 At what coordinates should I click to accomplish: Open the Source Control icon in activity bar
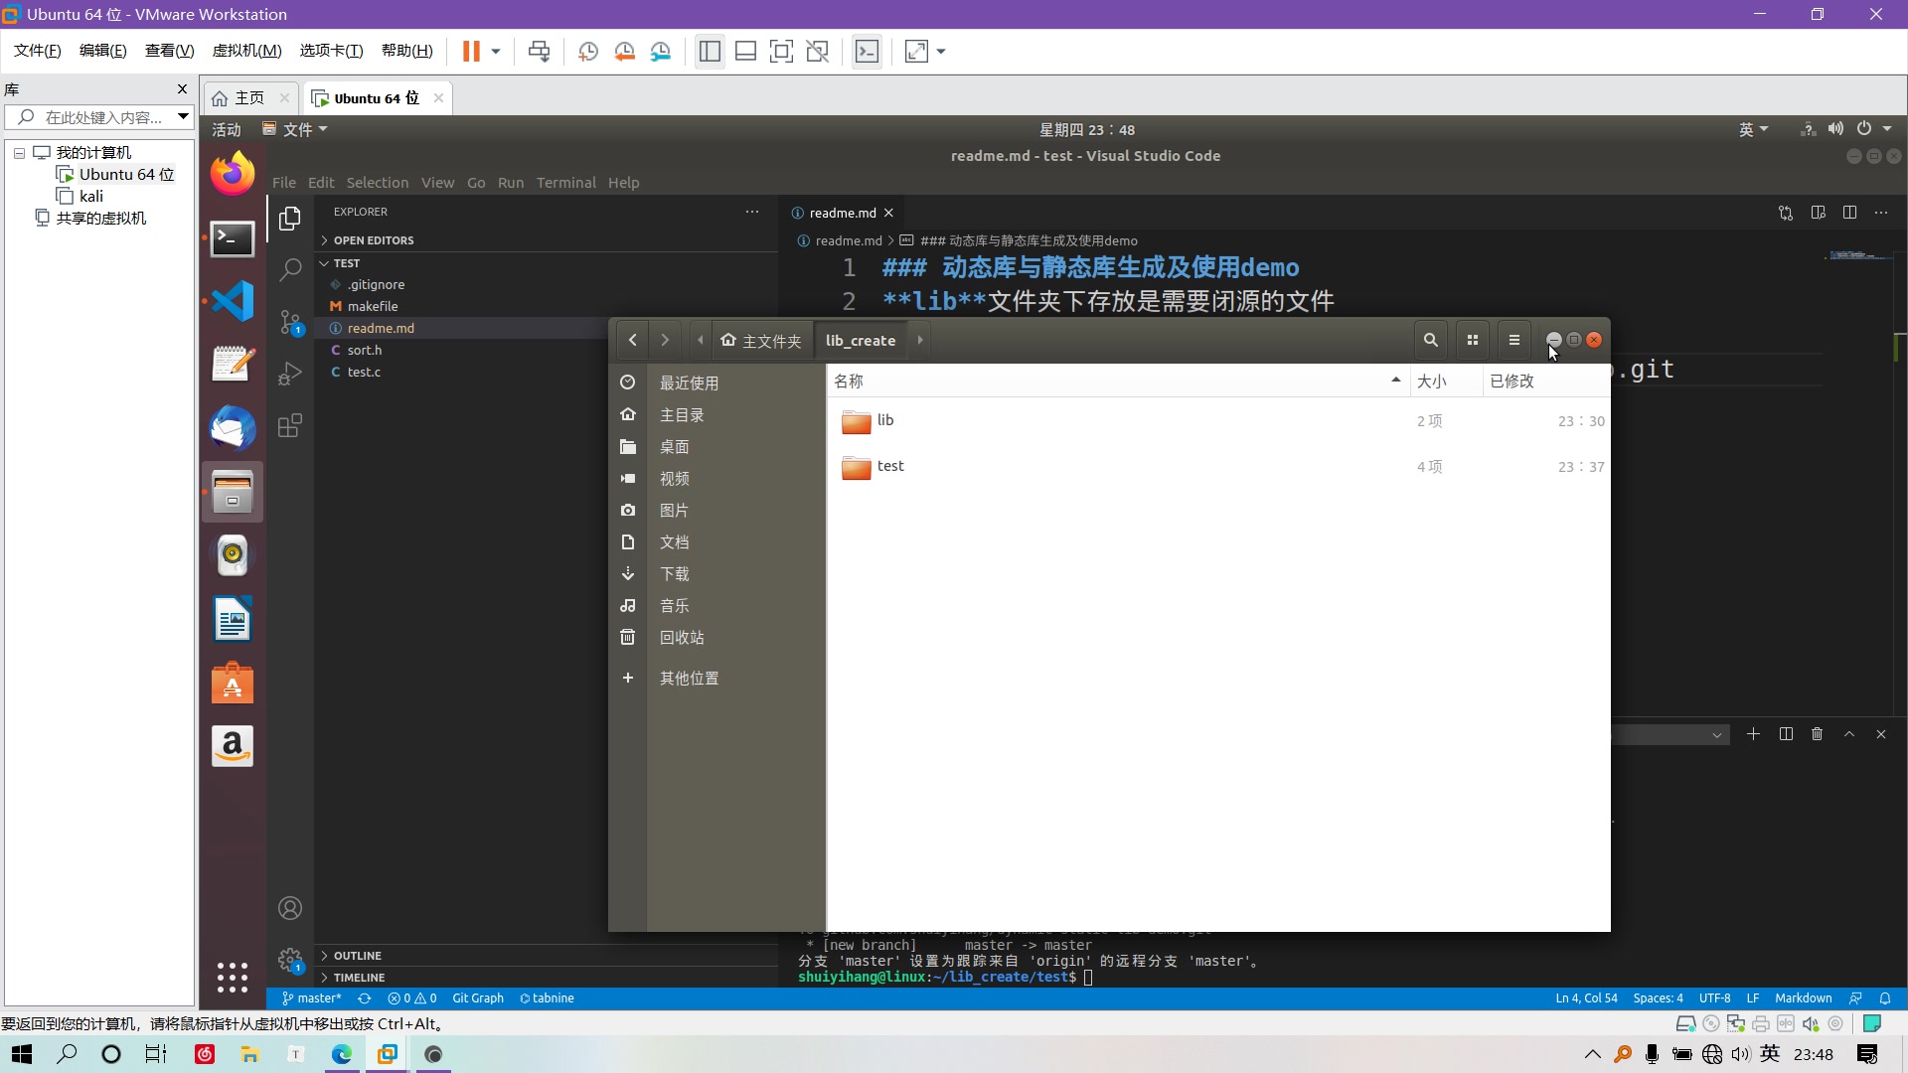[x=290, y=321]
